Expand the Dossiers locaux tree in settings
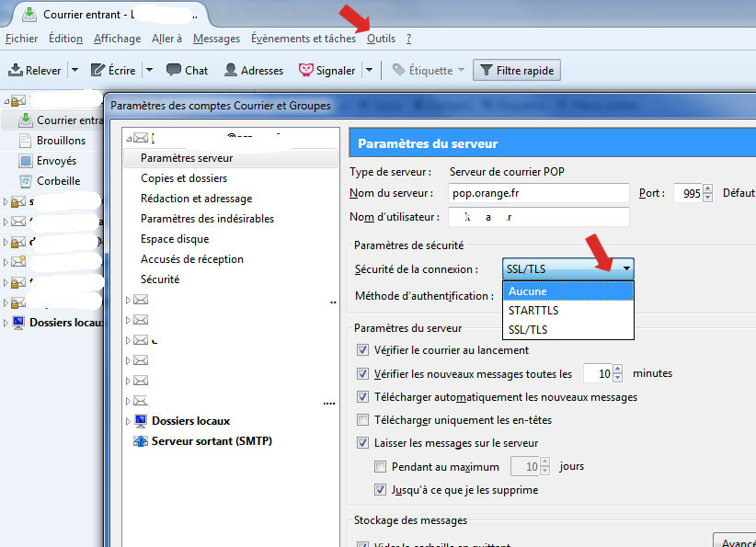Screen dimensions: 756x547 [129, 421]
